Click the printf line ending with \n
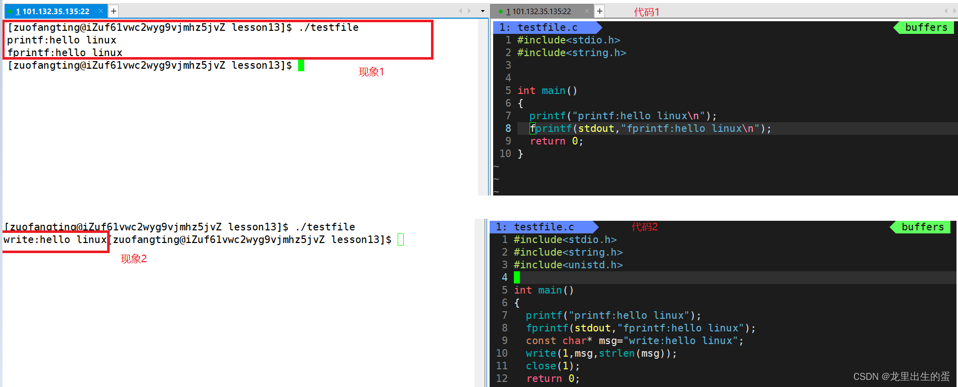The width and height of the screenshot is (958, 387). tap(623, 116)
